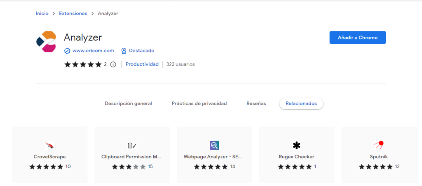
Task: Click the Añadir a Chrome button
Action: (x=358, y=38)
